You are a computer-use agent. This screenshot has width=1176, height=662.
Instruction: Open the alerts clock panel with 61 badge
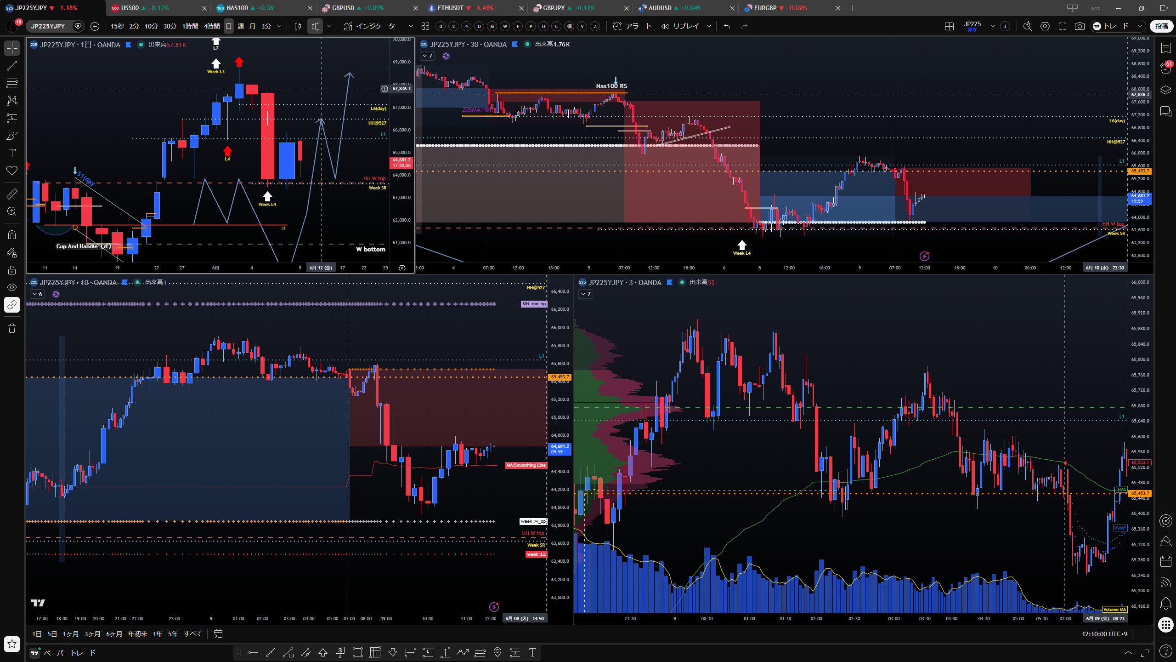[x=1165, y=68]
